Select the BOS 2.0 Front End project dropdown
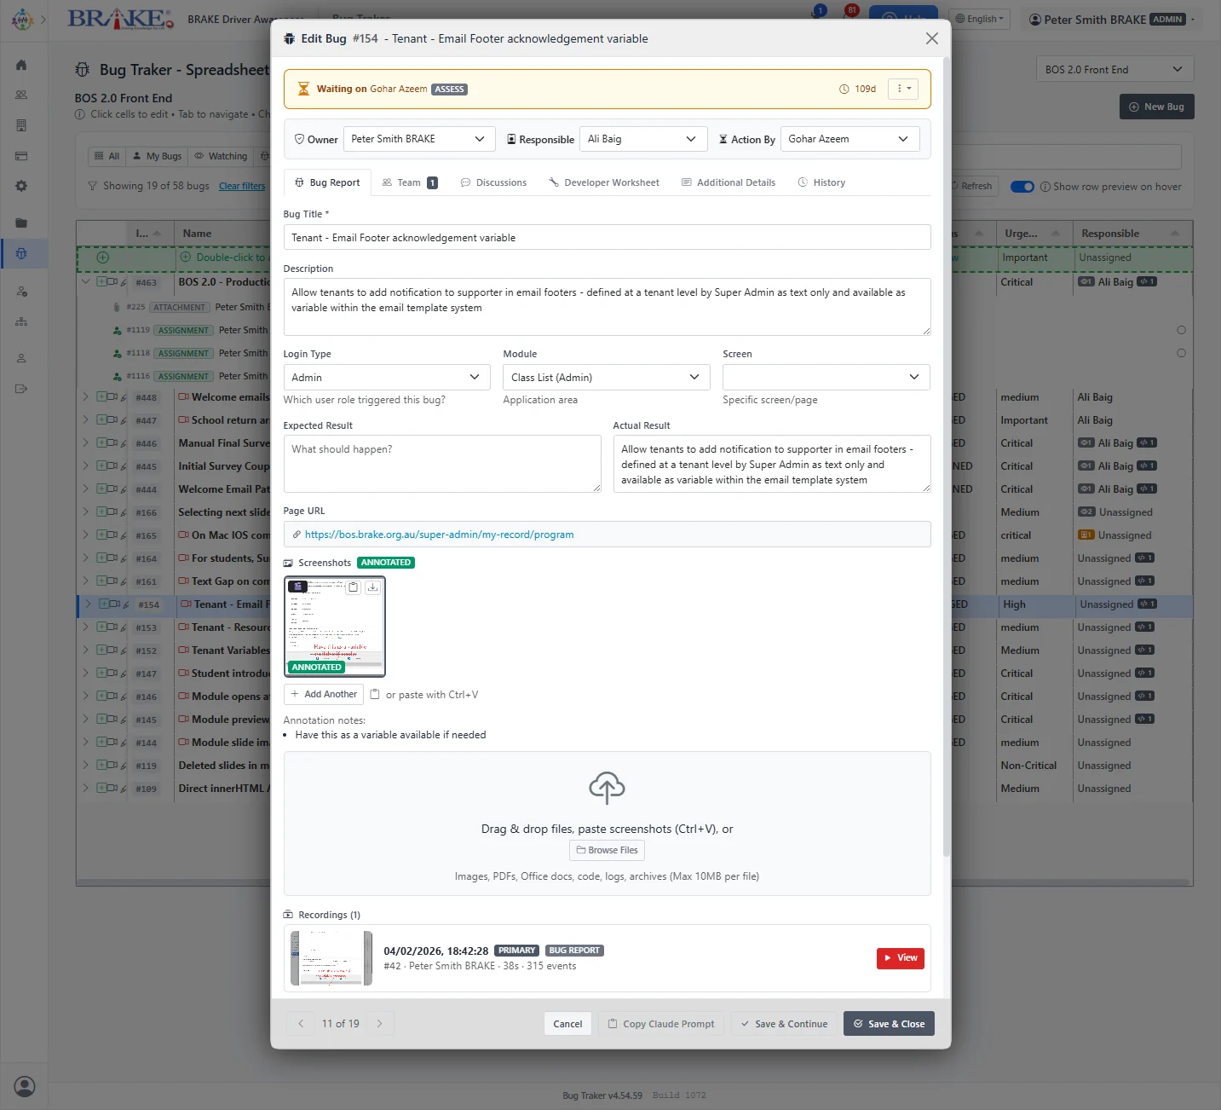The image size is (1221, 1110). pyautogui.click(x=1114, y=69)
